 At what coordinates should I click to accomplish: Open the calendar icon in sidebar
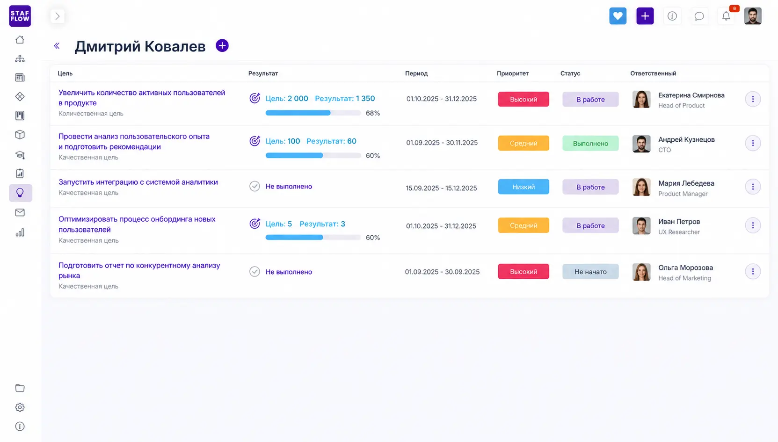(20, 78)
